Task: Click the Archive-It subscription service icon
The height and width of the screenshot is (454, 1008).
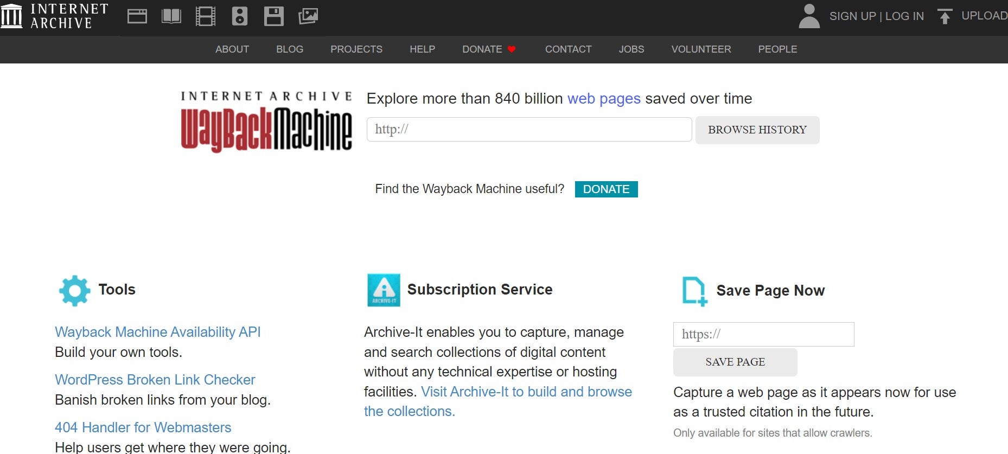Action: coord(384,290)
